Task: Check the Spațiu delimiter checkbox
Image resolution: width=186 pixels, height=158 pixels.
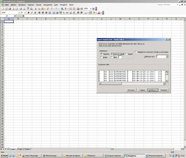Action: (x=102, y=57)
